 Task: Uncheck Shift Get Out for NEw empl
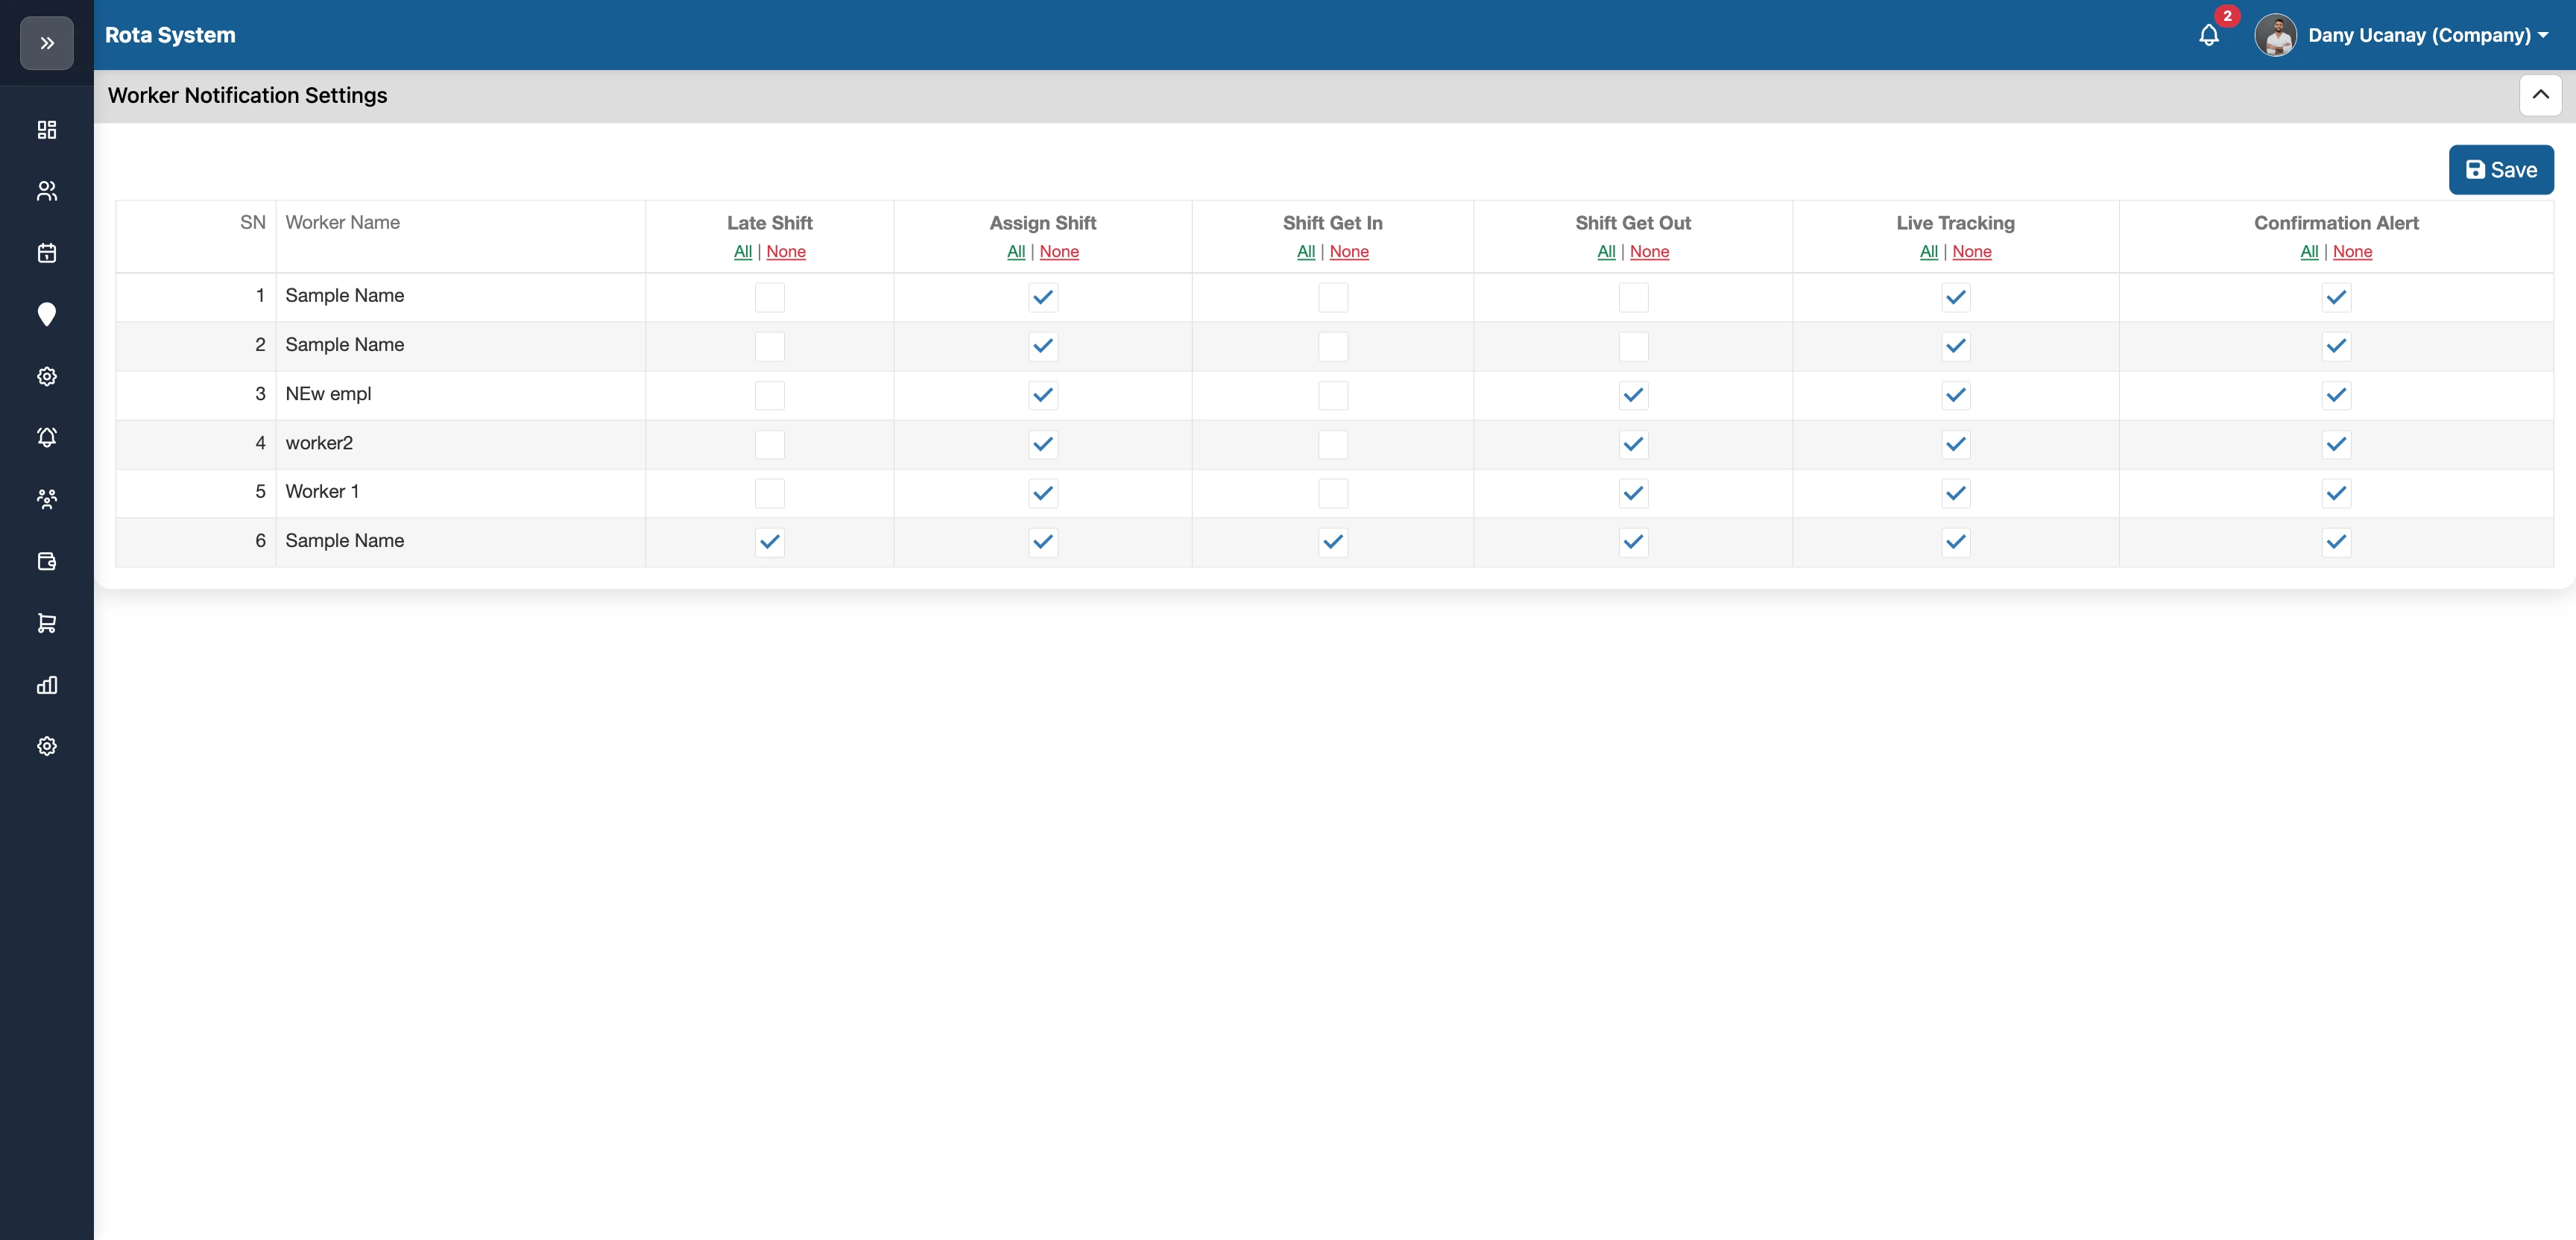1632,395
